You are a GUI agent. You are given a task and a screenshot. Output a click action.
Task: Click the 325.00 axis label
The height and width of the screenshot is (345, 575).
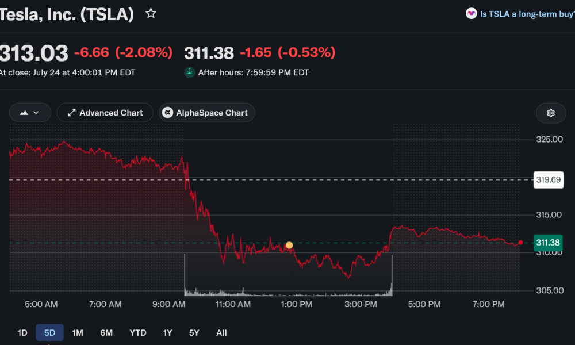(549, 139)
